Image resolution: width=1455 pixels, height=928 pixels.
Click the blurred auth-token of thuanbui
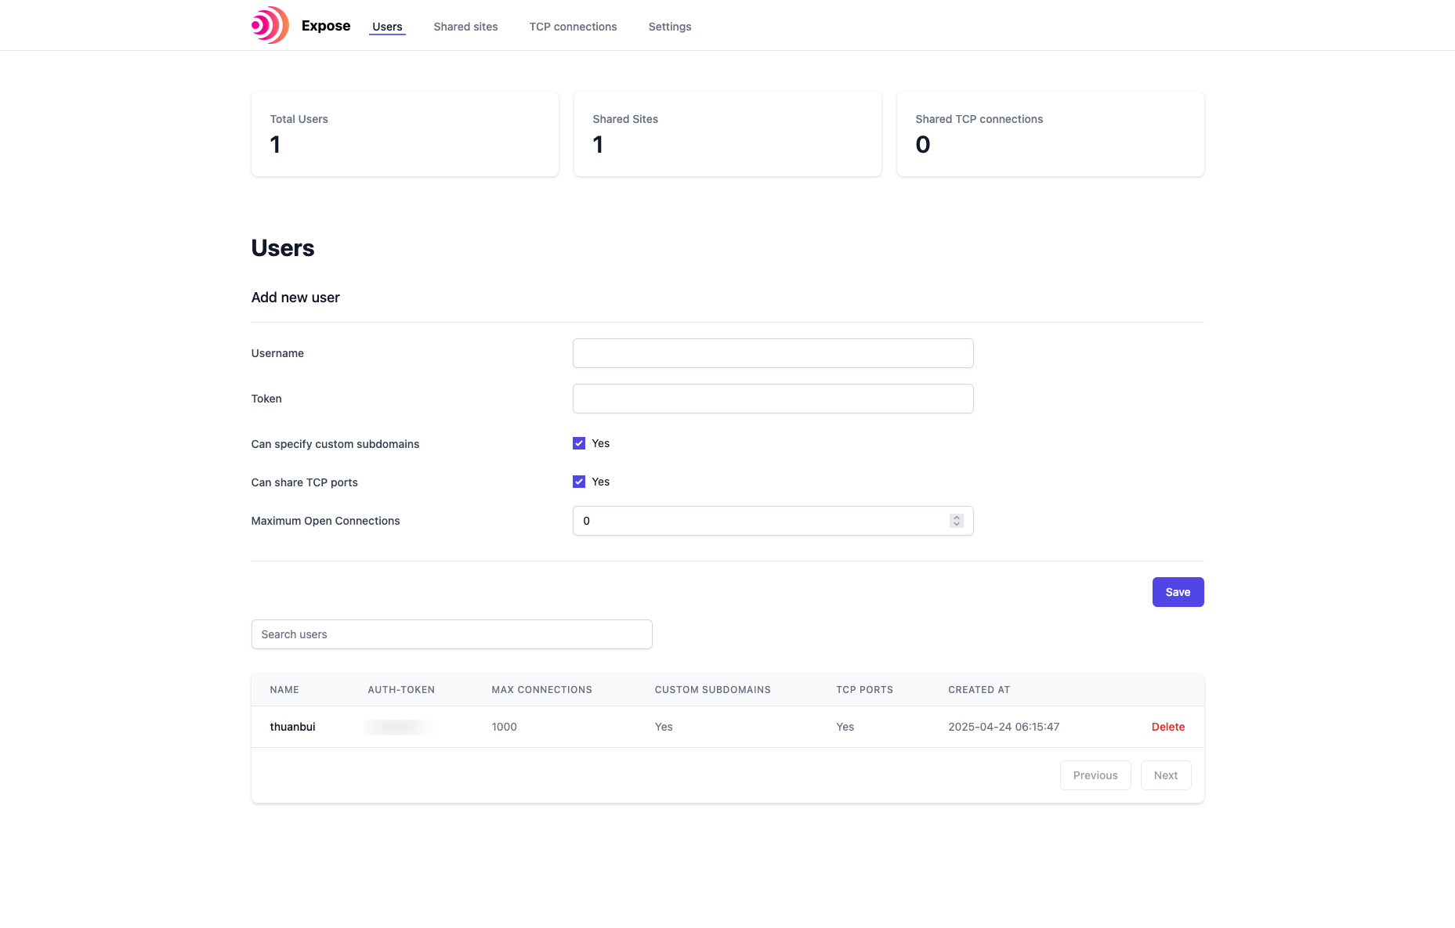click(400, 728)
